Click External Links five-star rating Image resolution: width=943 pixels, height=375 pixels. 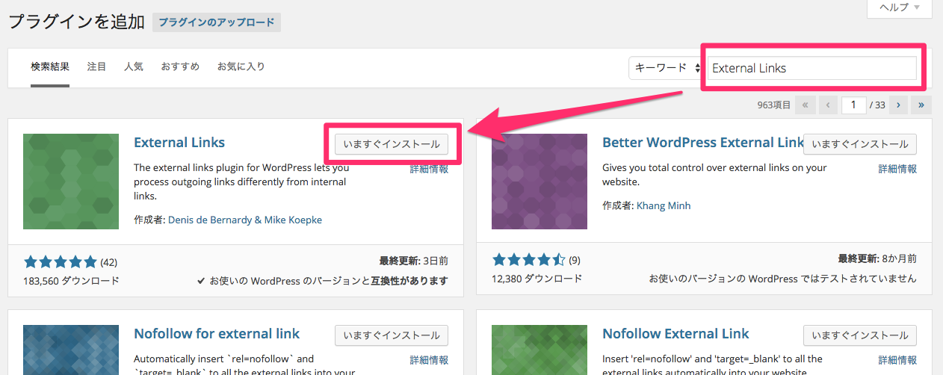[61, 261]
